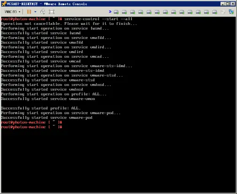
Task: Click 'Performing start operation on service vmware-sts-idmd' line
Action: 67,66
